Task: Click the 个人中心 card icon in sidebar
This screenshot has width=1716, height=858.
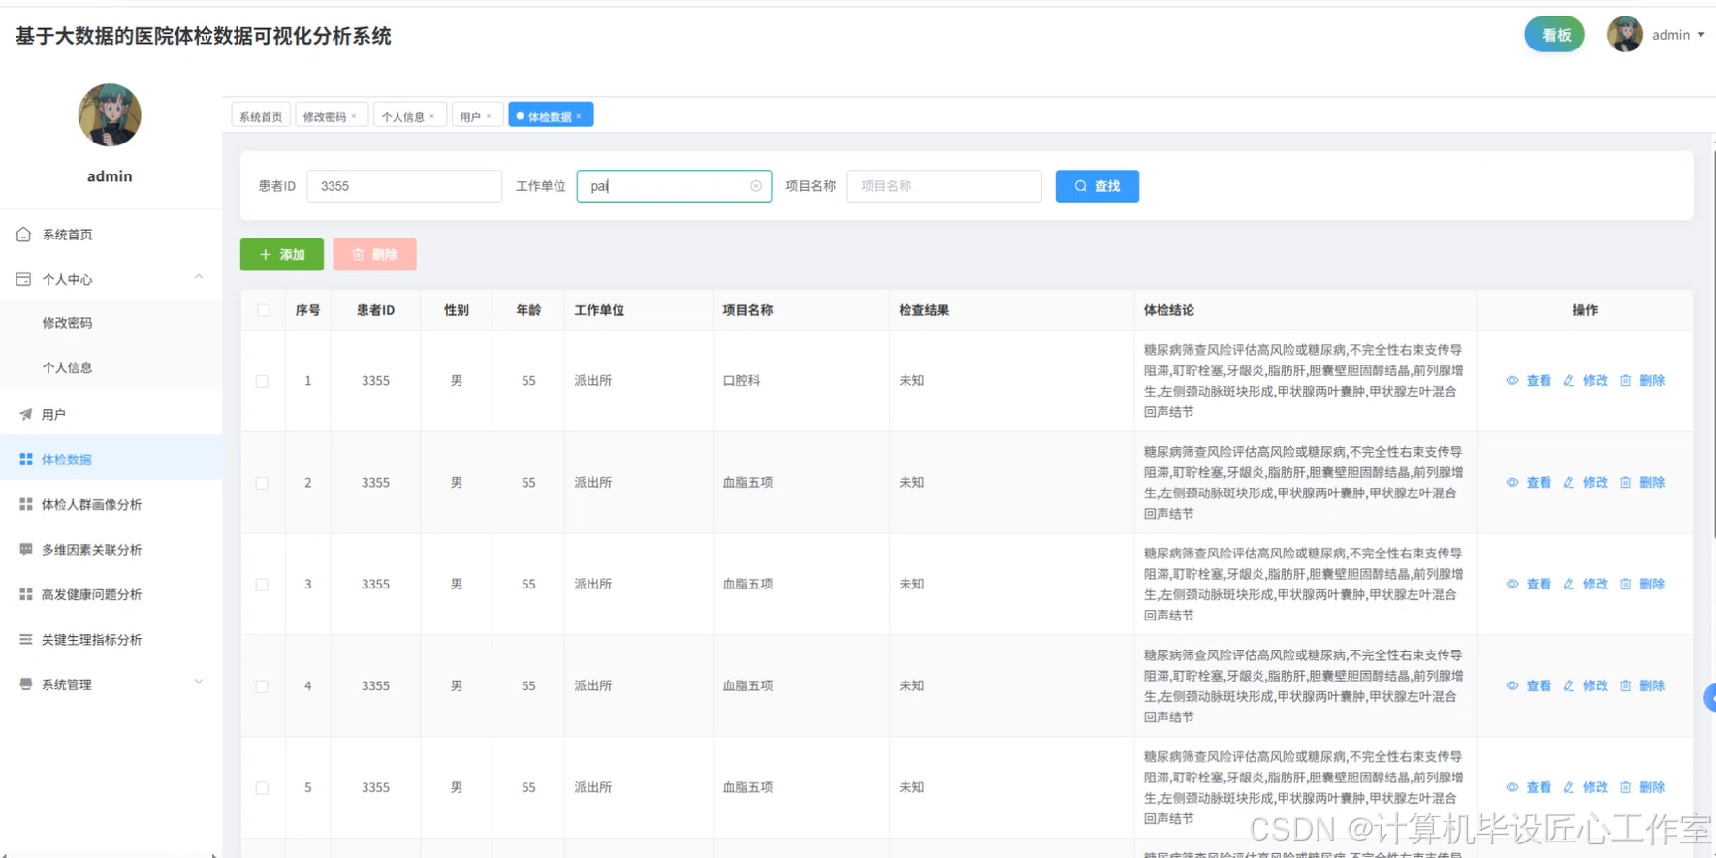Action: pos(24,279)
